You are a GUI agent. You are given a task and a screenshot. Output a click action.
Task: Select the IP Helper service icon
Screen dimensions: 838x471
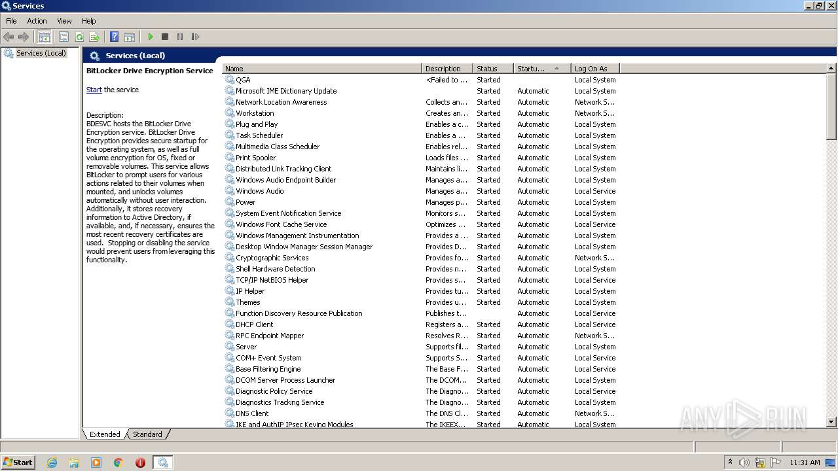pos(230,290)
